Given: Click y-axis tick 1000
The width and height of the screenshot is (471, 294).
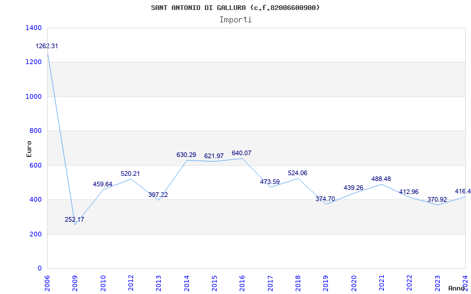Looking at the screenshot, I should [34, 96].
